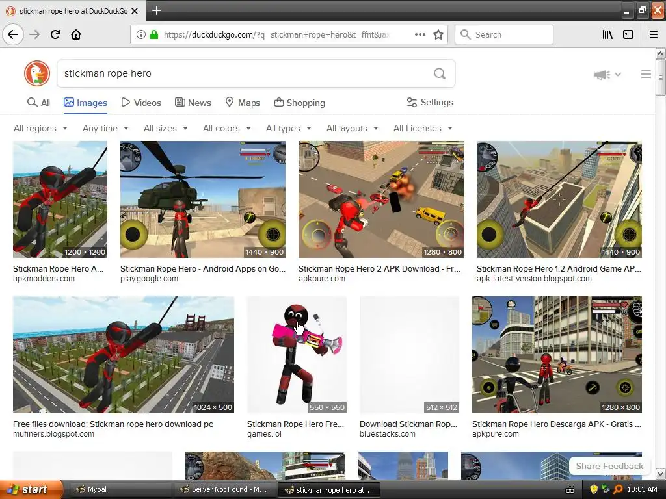Click the scrollbar down arrow
666x499 pixels.
pyautogui.click(x=661, y=474)
